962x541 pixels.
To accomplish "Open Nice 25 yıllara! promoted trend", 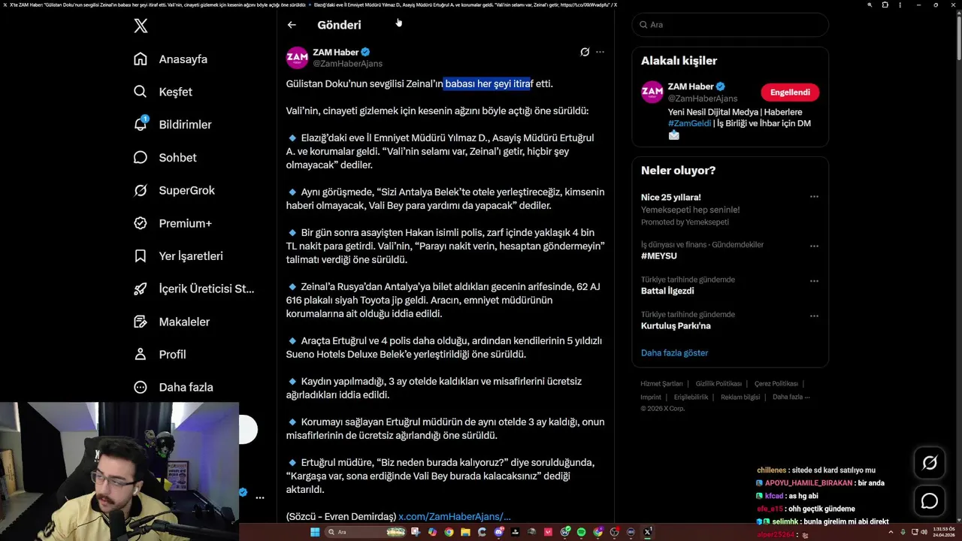I will pyautogui.click(x=670, y=198).
